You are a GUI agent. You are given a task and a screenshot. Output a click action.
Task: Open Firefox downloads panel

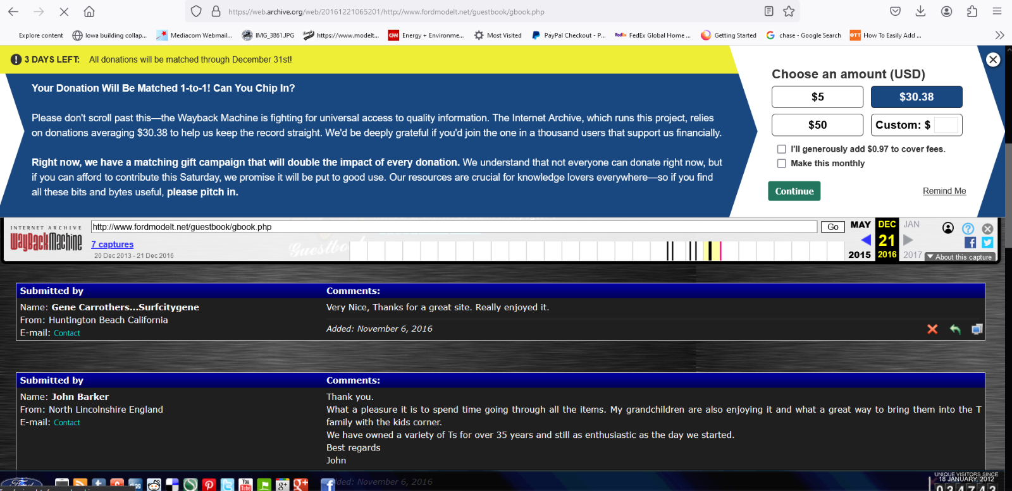[920, 11]
